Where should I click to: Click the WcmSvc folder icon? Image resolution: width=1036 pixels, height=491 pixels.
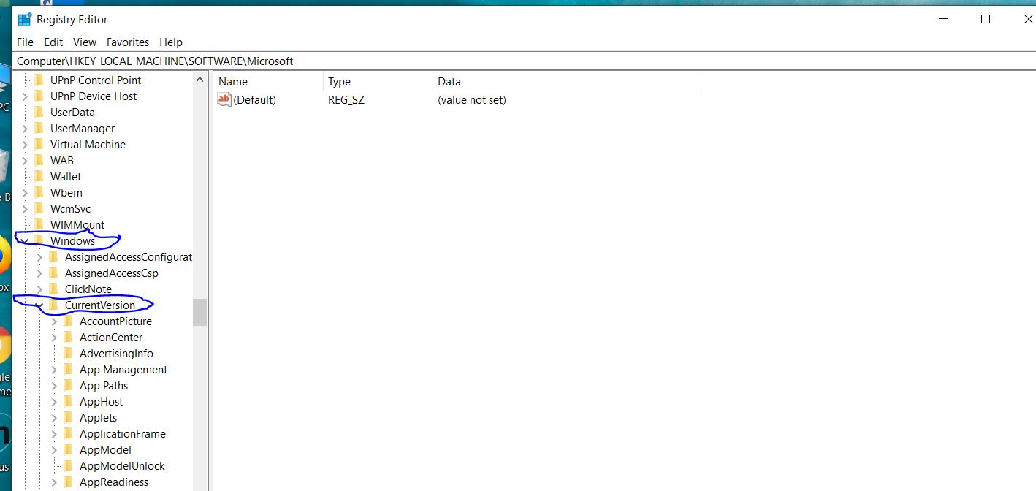click(39, 208)
